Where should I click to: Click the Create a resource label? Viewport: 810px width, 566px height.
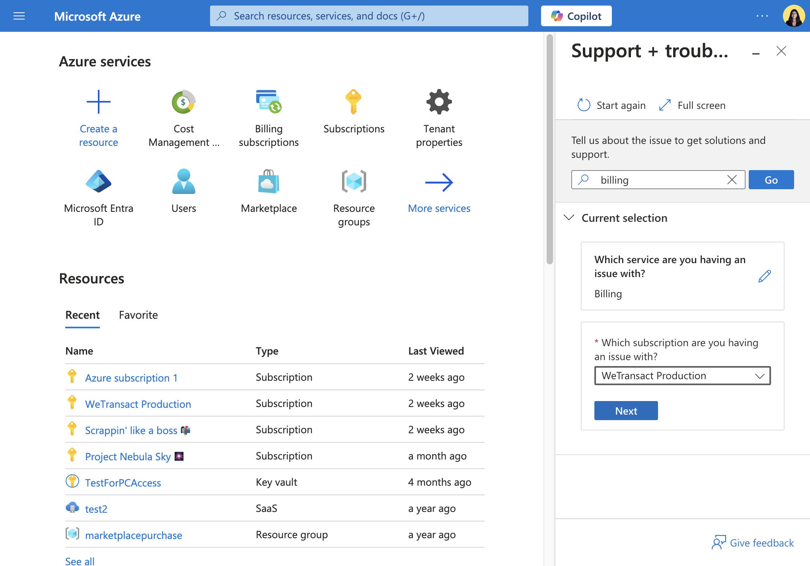pos(98,136)
